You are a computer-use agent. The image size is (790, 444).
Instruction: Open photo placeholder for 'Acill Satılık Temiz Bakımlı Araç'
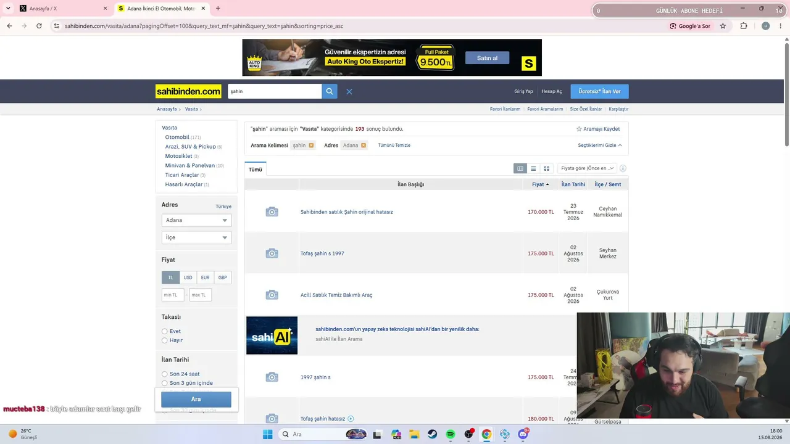click(x=272, y=295)
